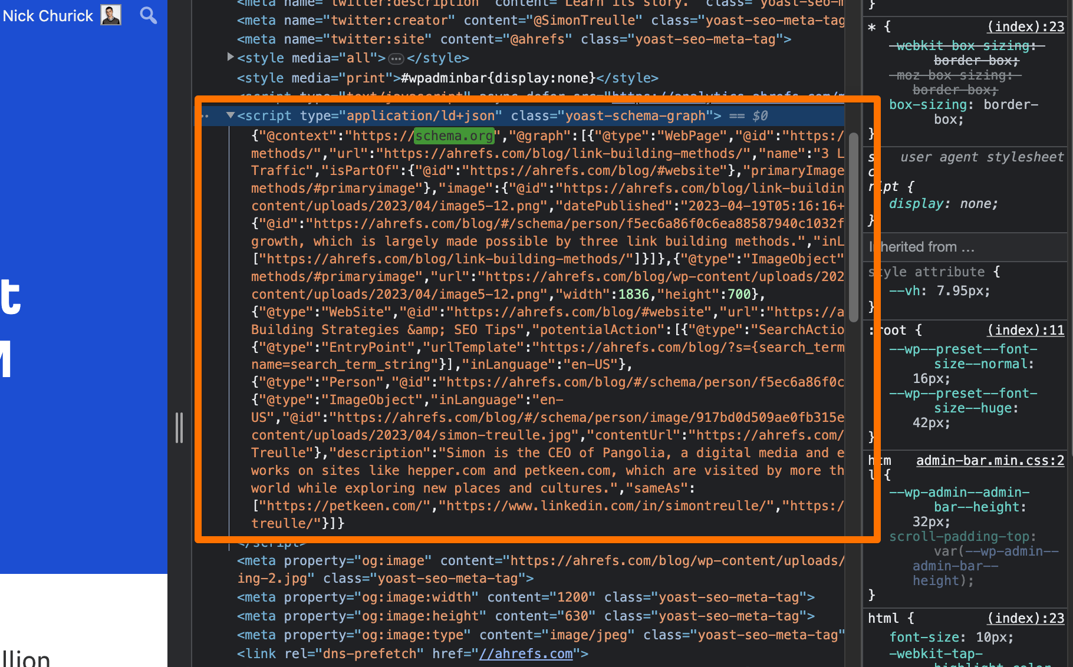Click the Nick Churick account name
1073x667 pixels.
(48, 16)
